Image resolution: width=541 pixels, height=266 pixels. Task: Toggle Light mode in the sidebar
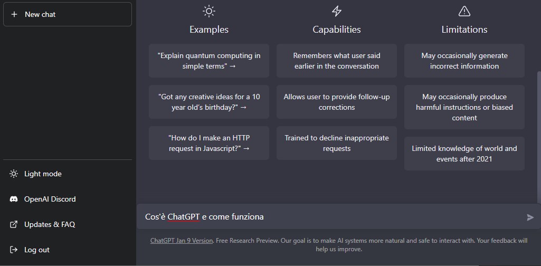point(43,174)
